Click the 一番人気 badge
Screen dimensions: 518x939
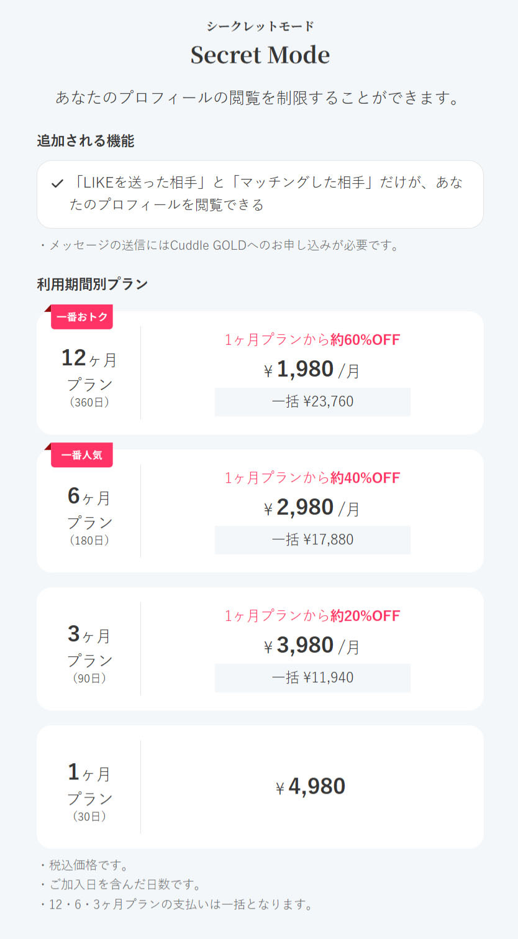coord(82,455)
